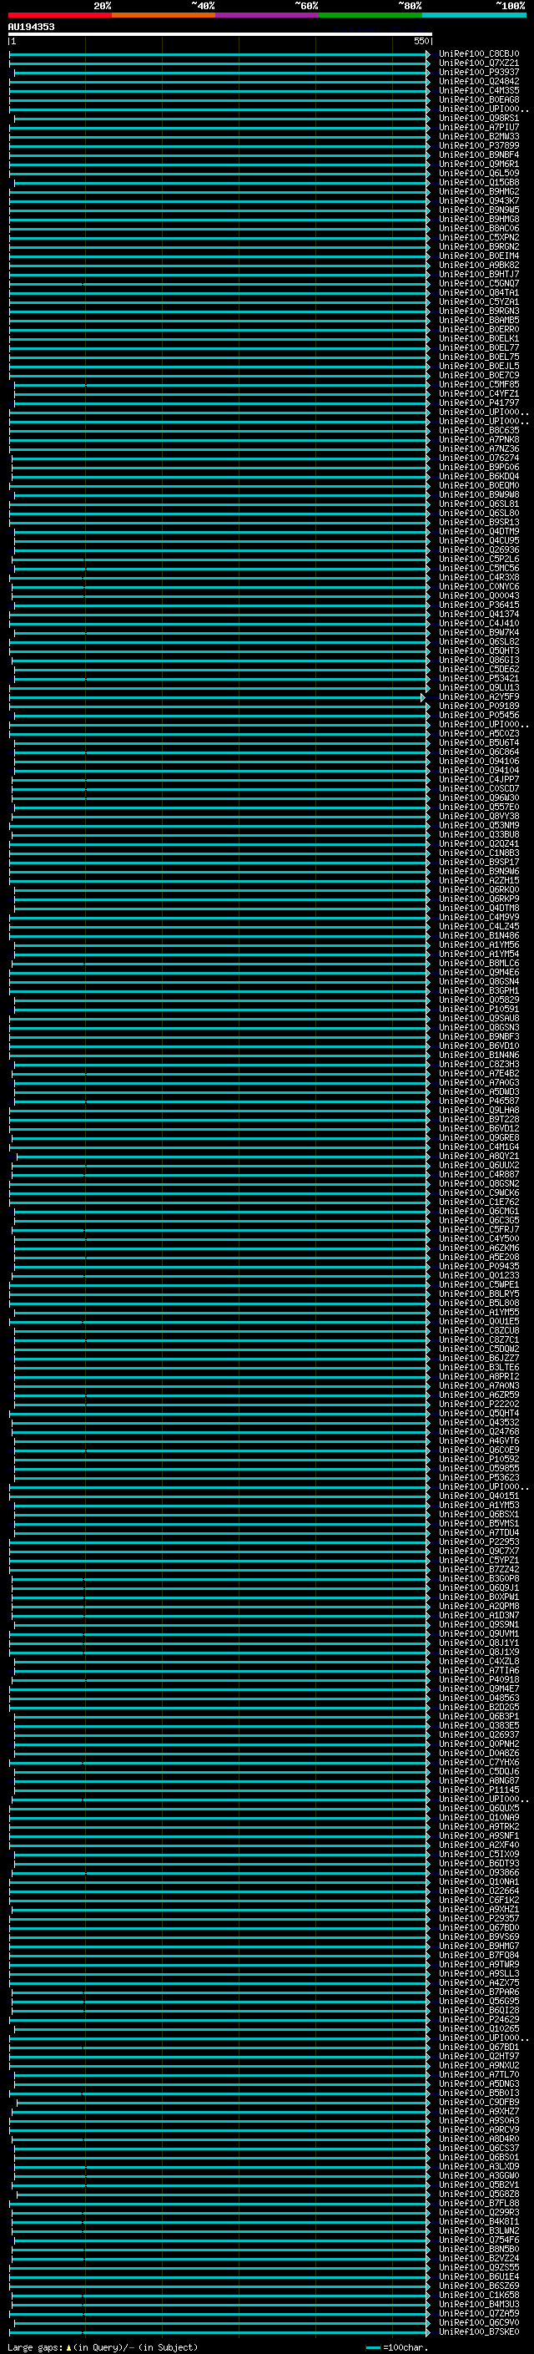Viewport: 534px width, 2354px height.
Task: Select hit label UniRef100_Q9GRE8
Action: (x=479, y=1137)
